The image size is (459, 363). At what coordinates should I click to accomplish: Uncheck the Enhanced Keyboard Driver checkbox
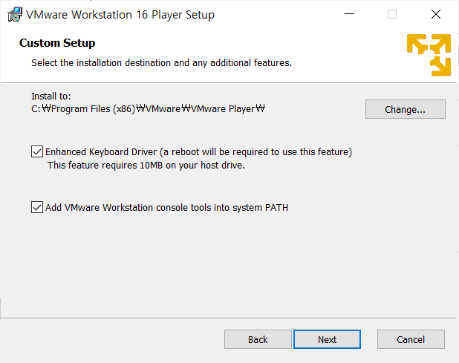(x=37, y=152)
